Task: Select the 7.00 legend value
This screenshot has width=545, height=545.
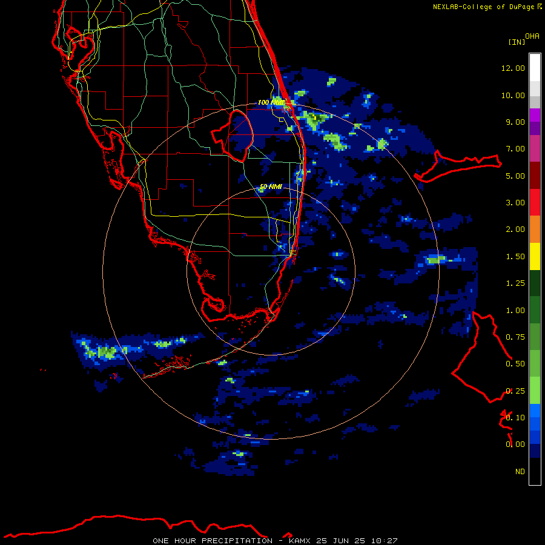Action: click(515, 149)
